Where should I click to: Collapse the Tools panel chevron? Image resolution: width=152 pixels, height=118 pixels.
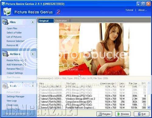coord(33,86)
